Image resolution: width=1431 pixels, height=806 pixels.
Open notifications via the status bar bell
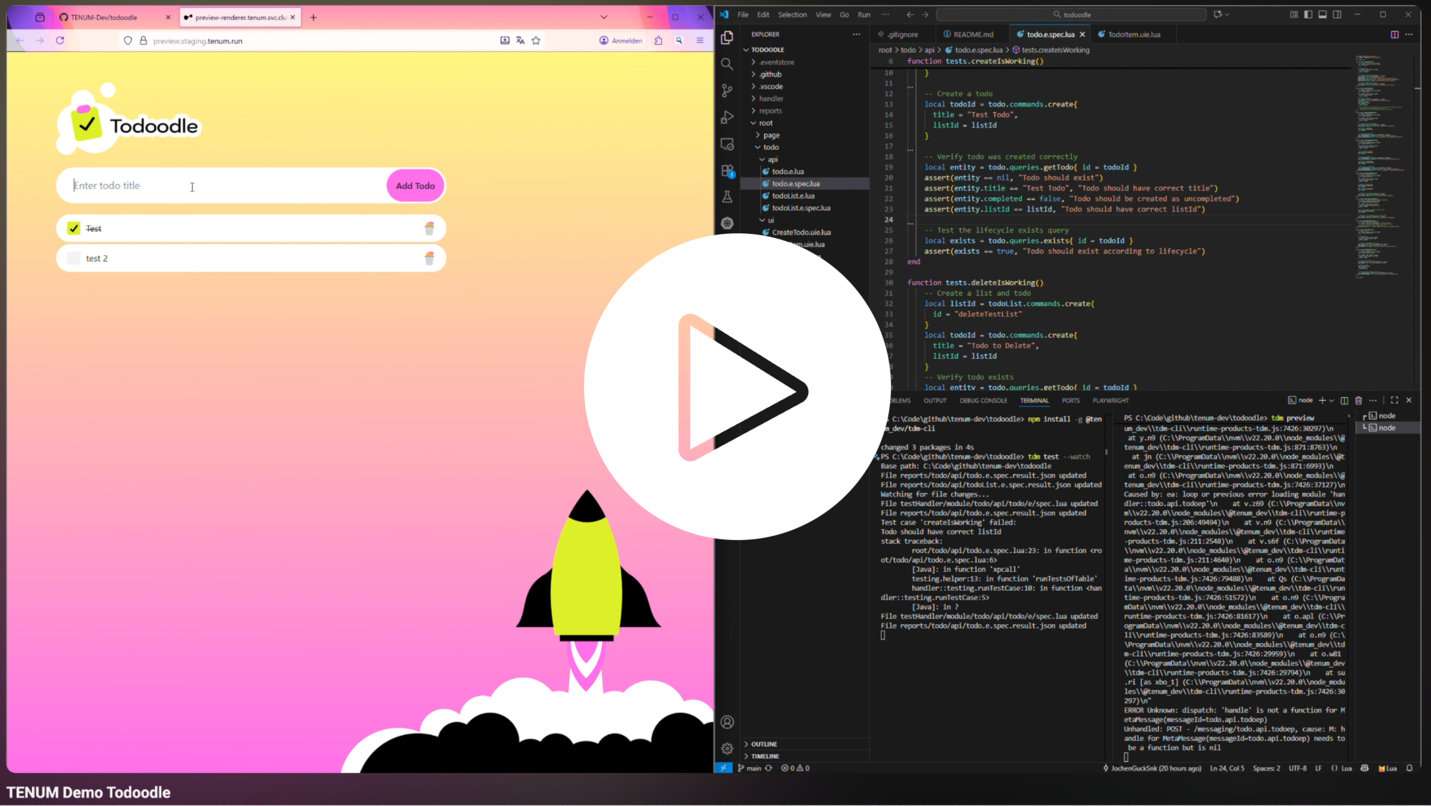click(1410, 768)
